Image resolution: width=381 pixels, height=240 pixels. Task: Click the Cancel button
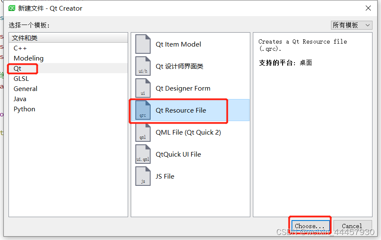click(353, 226)
